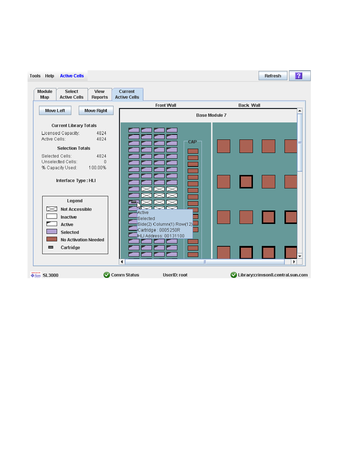
Task: Click the horizontal scrollbar thumb
Action: click(205, 262)
